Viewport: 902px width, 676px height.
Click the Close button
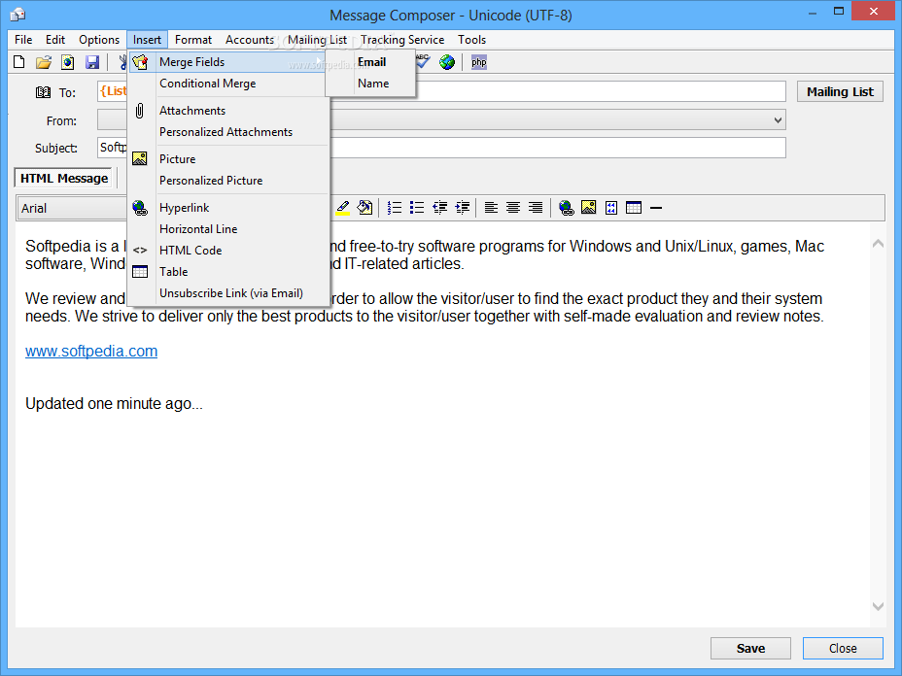coord(843,649)
